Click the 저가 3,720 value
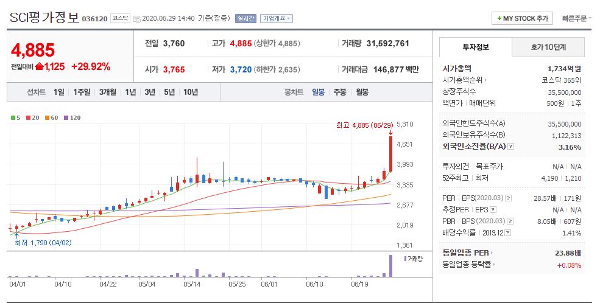600x303 pixels. pos(241,69)
